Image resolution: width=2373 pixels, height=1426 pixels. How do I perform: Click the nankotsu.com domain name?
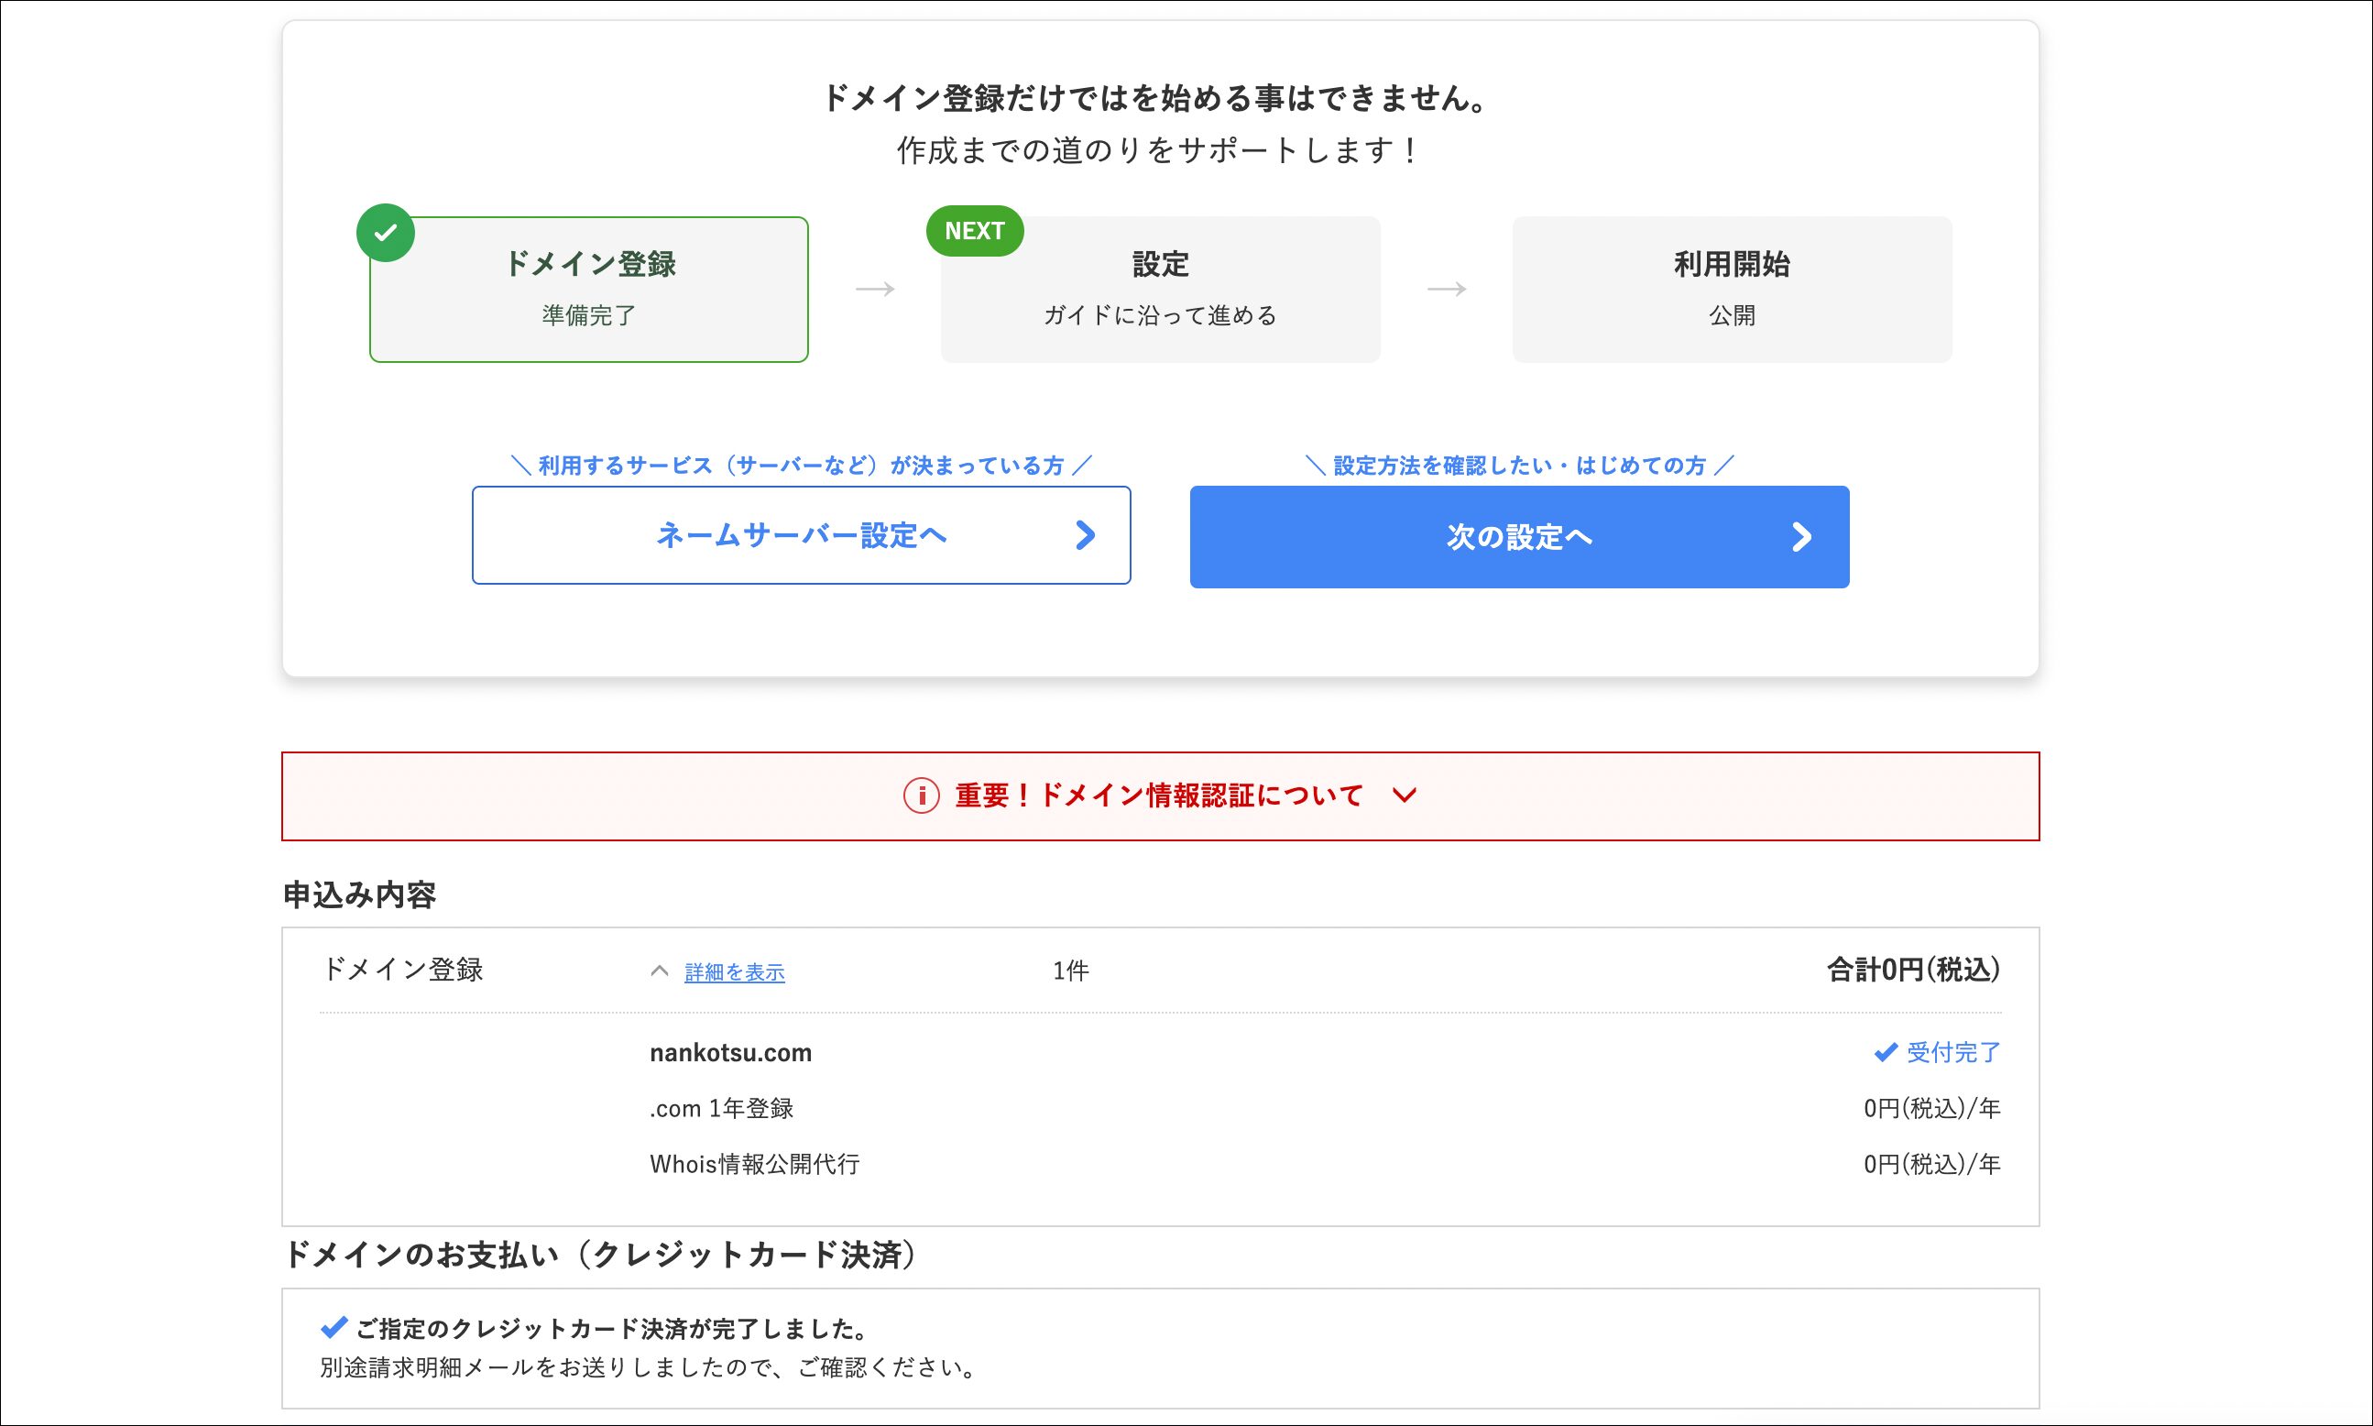coord(730,1053)
